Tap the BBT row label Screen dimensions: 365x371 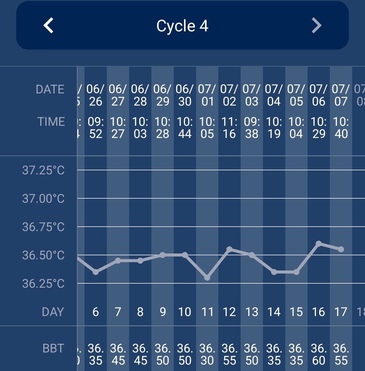tap(53, 348)
